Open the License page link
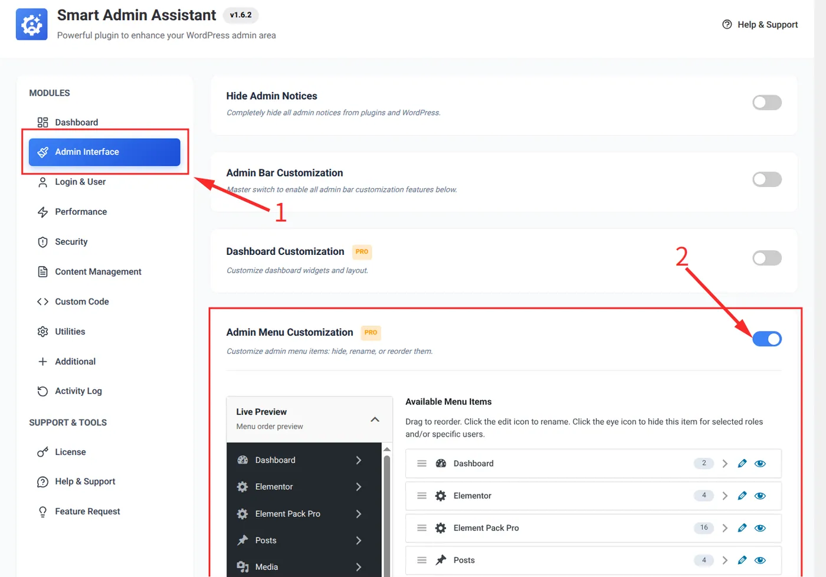The height and width of the screenshot is (577, 826). coord(104,452)
